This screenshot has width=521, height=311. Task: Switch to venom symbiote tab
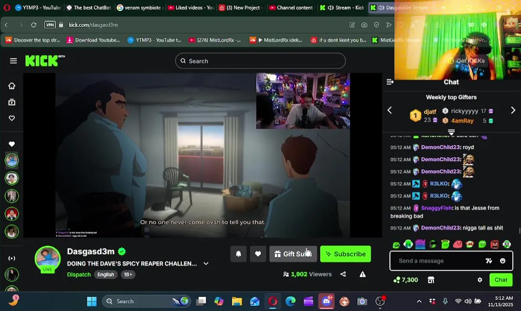[140, 8]
